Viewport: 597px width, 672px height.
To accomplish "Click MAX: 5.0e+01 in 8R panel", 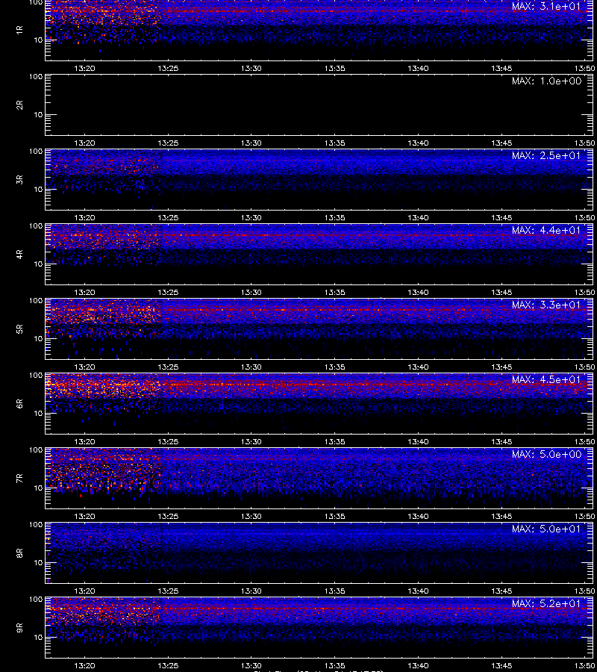I will (546, 529).
